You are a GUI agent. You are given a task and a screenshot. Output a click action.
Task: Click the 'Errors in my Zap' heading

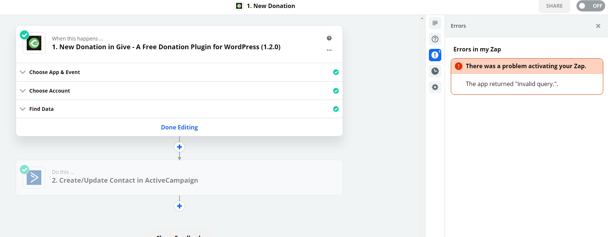(x=477, y=49)
